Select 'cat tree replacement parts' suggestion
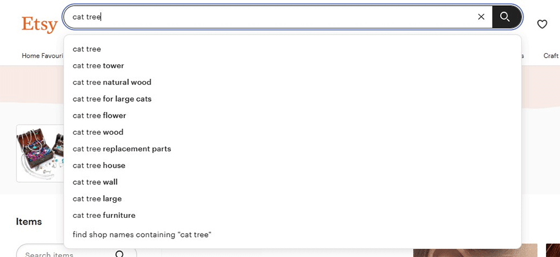 click(x=122, y=149)
